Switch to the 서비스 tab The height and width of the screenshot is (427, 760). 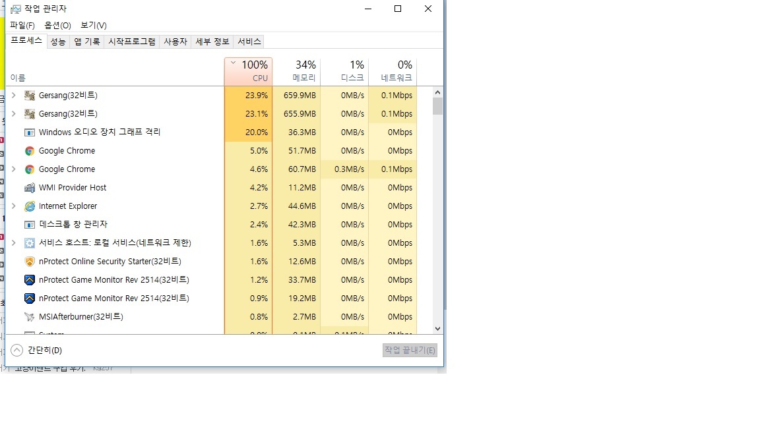click(249, 42)
